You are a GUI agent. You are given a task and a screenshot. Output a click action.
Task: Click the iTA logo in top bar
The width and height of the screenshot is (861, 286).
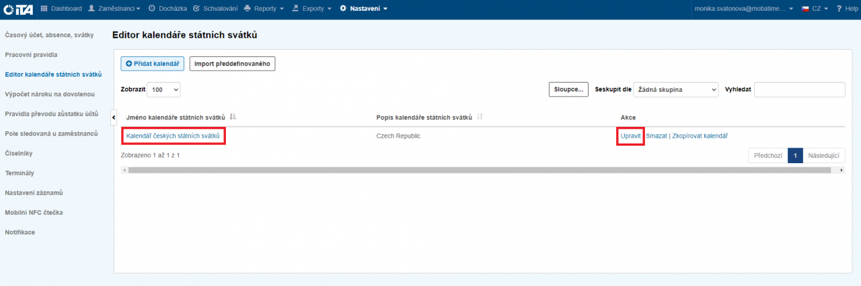point(19,9)
